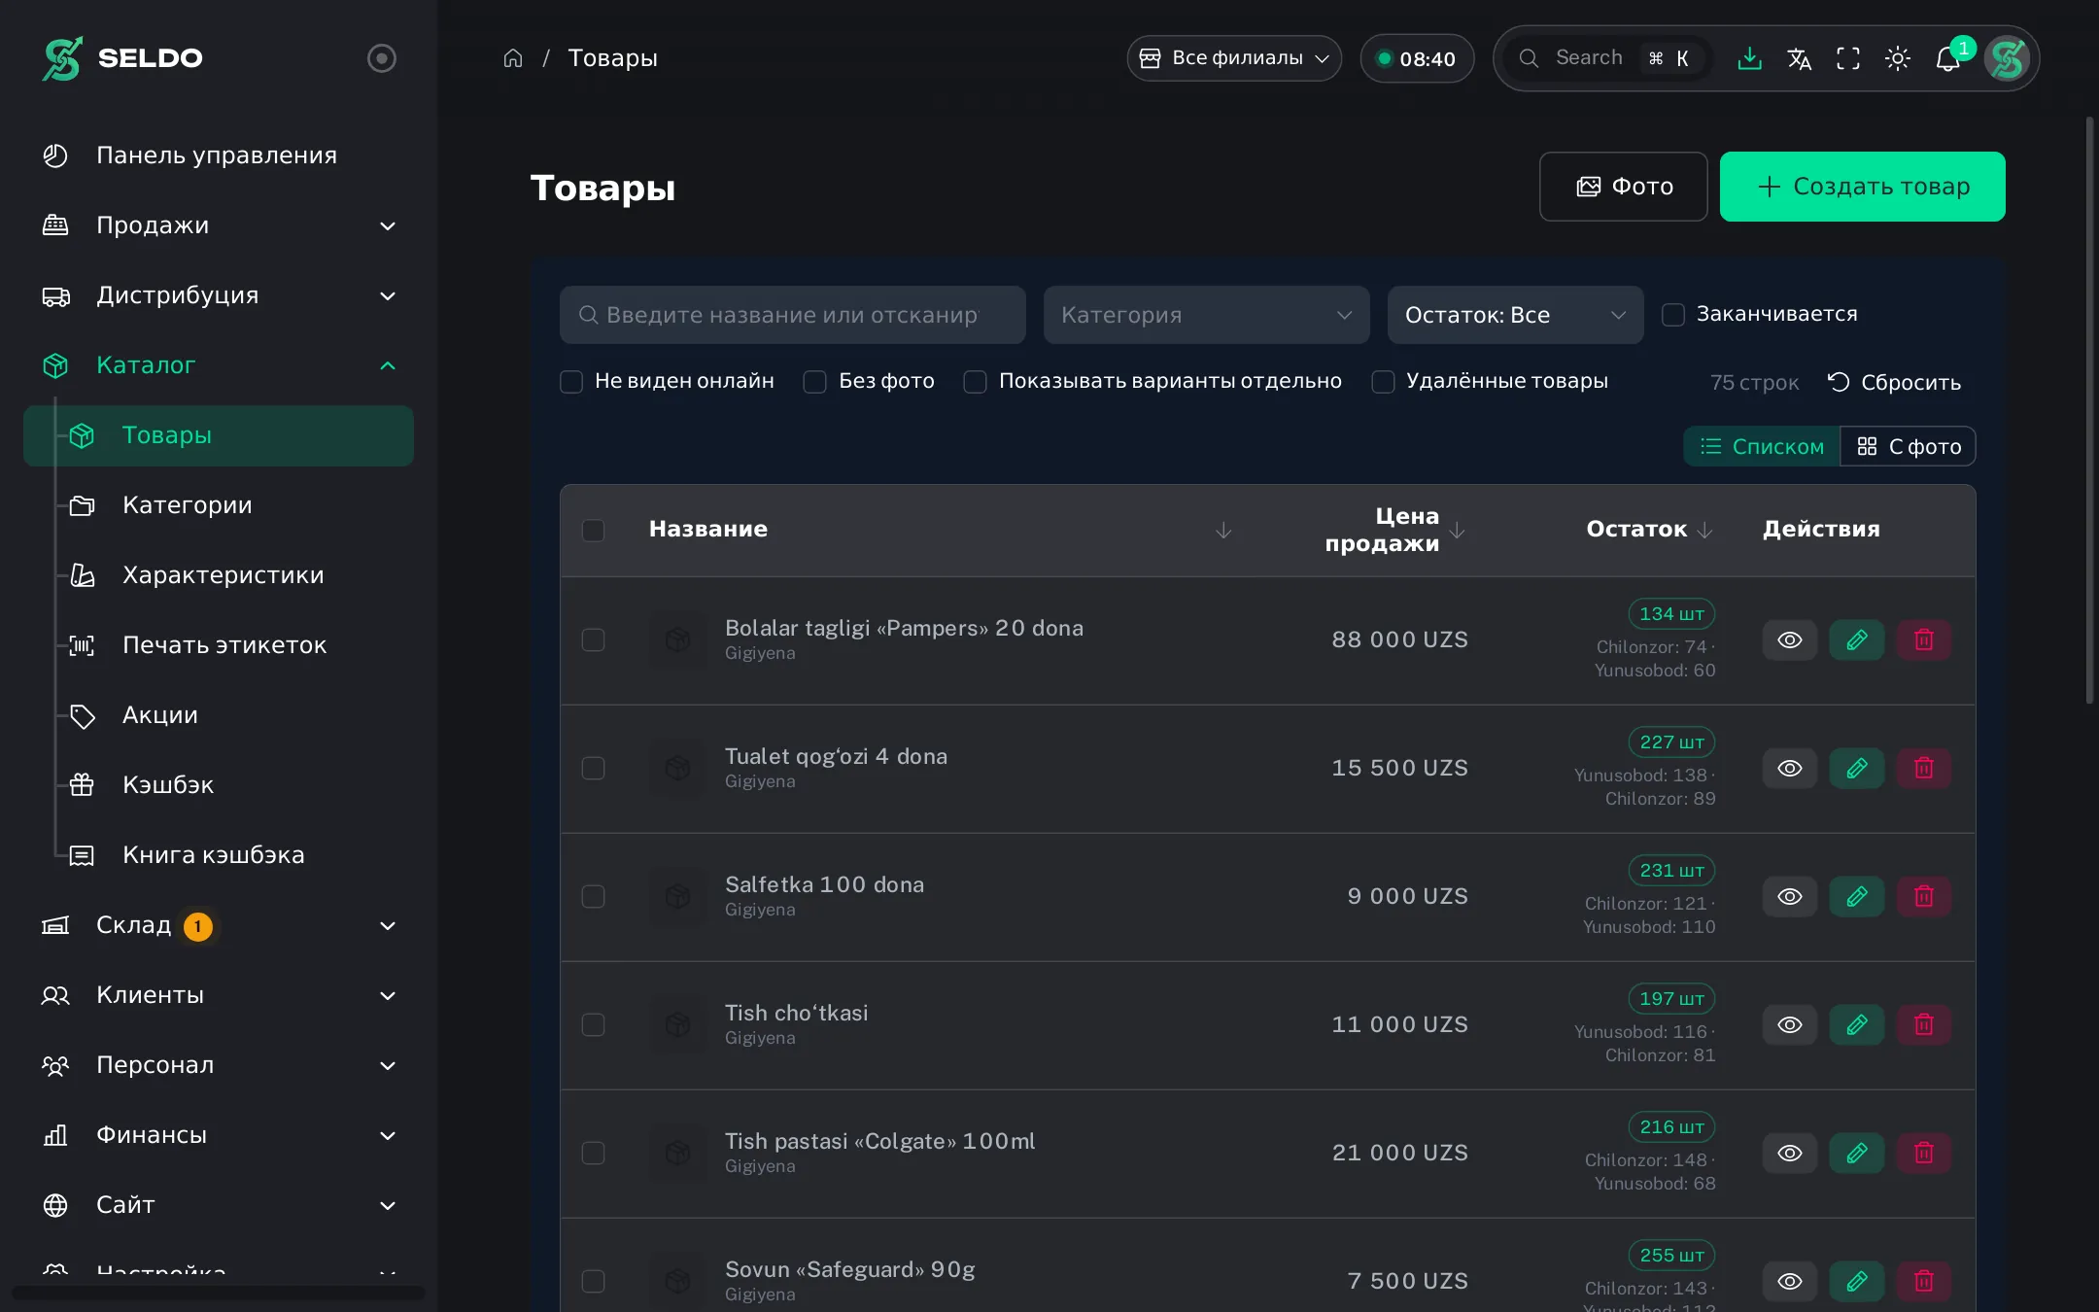Switch to С фото view
The height and width of the screenshot is (1312, 2099).
1909,446
